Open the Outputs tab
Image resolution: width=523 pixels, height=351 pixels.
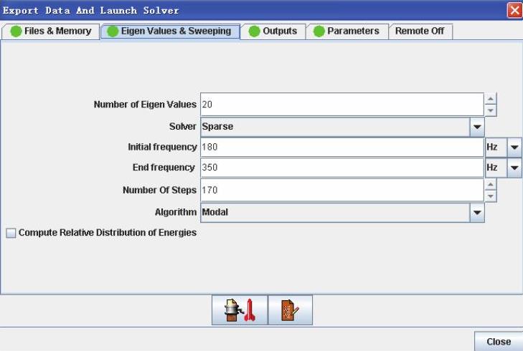[273, 32]
